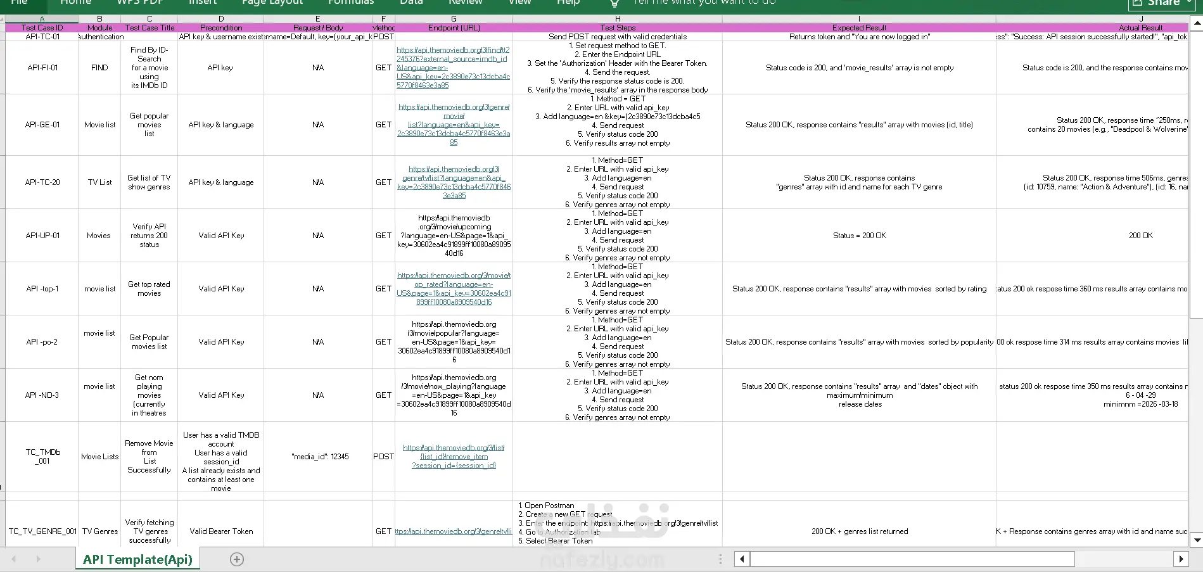Click the Tell me lightbulb icon

pos(614,3)
